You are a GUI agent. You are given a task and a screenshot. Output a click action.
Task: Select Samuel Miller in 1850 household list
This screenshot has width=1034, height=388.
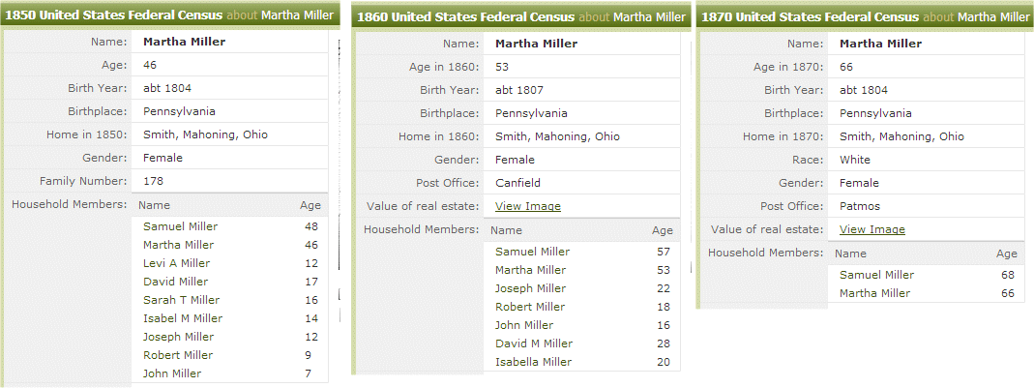[180, 226]
